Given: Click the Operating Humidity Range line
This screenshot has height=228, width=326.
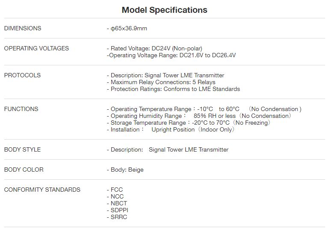Looking at the screenshot, I should click(200, 116).
